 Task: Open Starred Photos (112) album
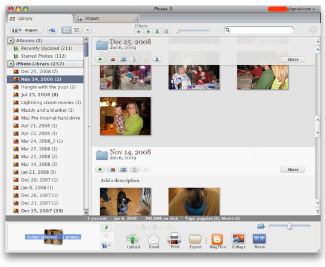45,56
